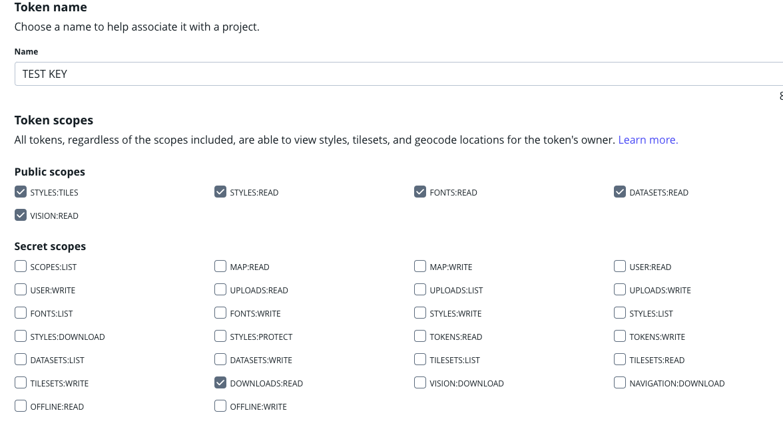
Task: Enable the MAP:WRITE checkbox
Action: (x=420, y=266)
